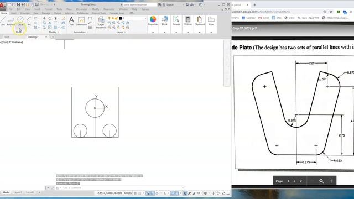The image size is (354, 199).
Task: Toggle MODEL space button in status bar
Action: coord(128,193)
